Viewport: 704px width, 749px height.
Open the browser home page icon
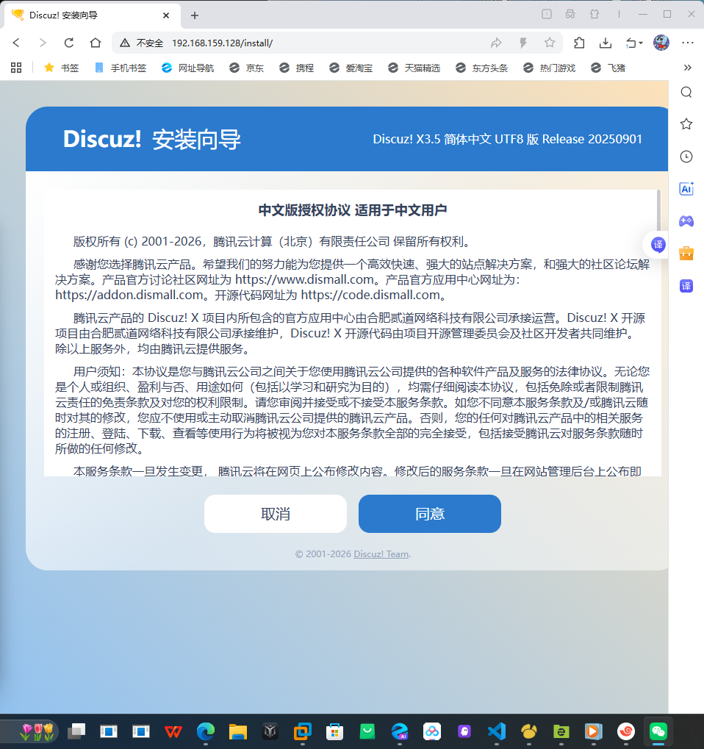[96, 43]
